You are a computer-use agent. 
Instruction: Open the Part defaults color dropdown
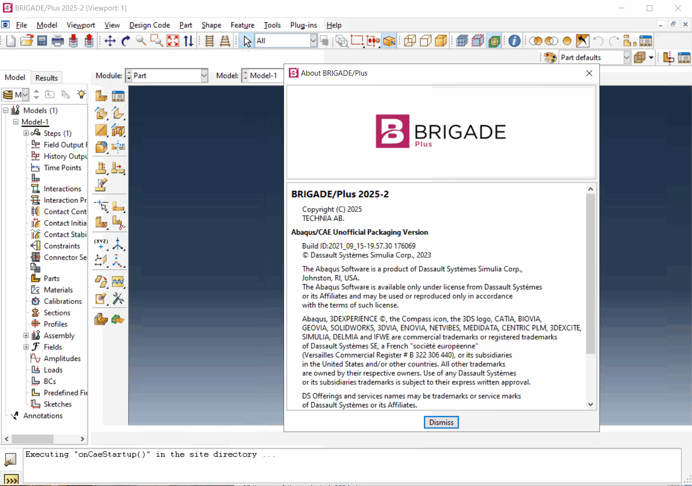click(595, 58)
